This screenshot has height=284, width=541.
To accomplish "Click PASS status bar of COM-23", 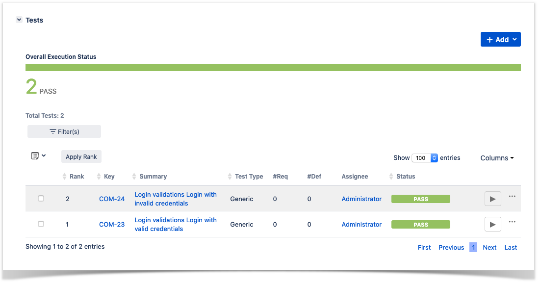I will click(420, 225).
